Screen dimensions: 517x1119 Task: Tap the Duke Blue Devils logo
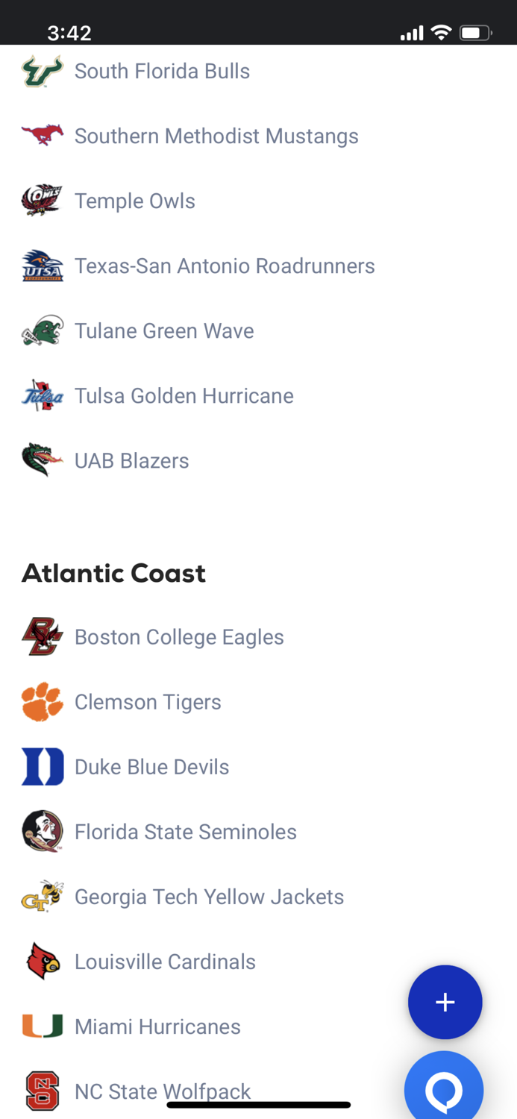(x=42, y=766)
